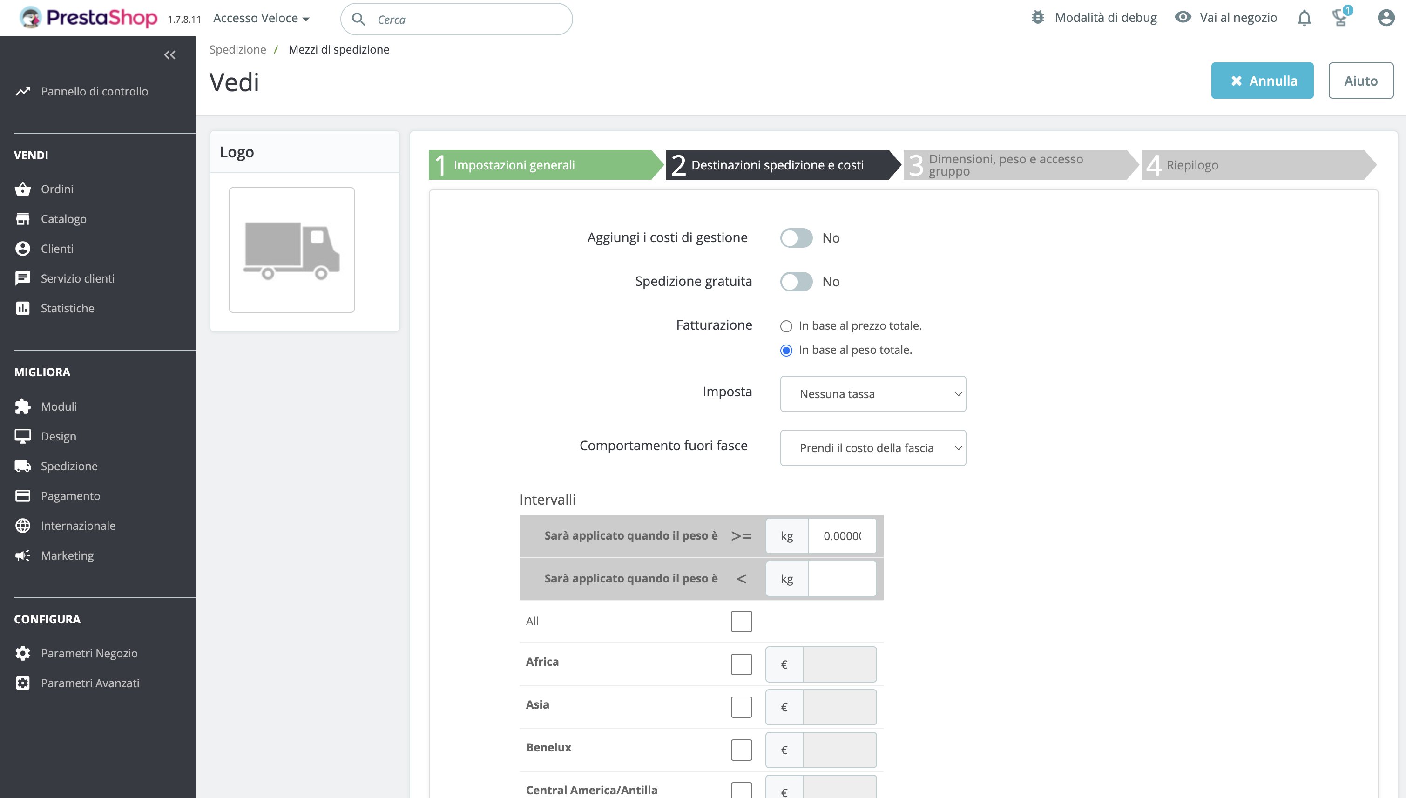This screenshot has width=1406, height=798.
Task: Open the Imposta tax dropdown
Action: point(872,393)
